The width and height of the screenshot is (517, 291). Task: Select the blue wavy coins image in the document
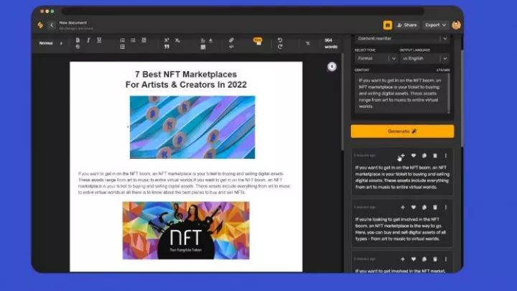pyautogui.click(x=192, y=127)
